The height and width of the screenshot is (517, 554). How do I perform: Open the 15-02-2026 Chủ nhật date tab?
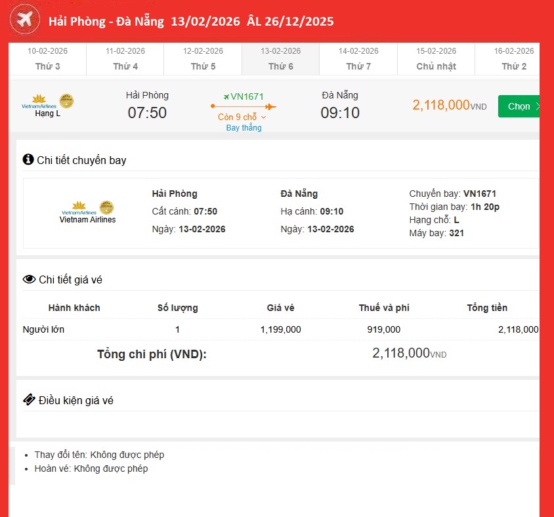436,59
